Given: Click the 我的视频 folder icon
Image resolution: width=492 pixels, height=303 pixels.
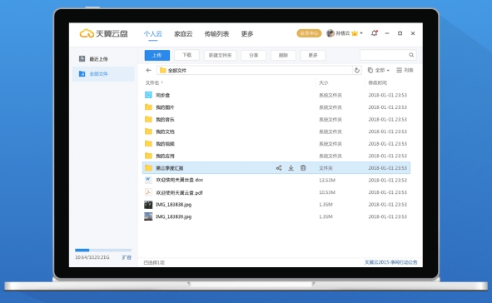Looking at the screenshot, I should (x=148, y=143).
